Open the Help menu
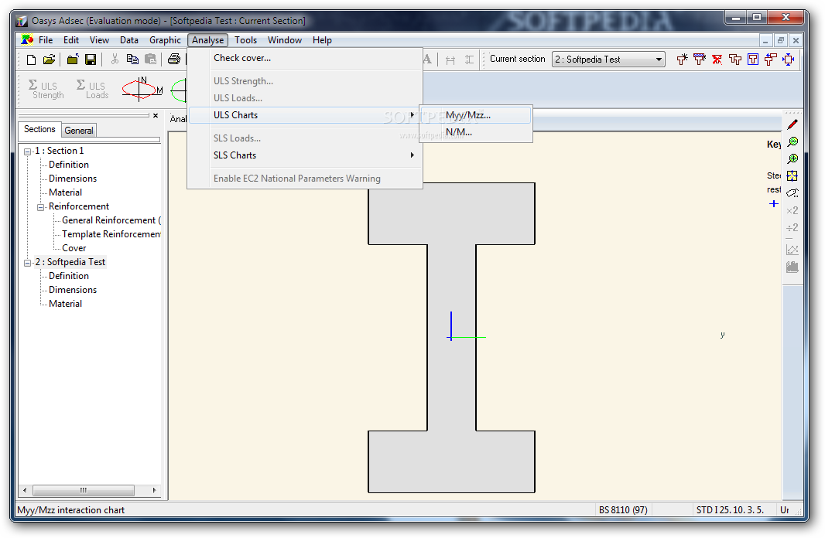 point(322,40)
